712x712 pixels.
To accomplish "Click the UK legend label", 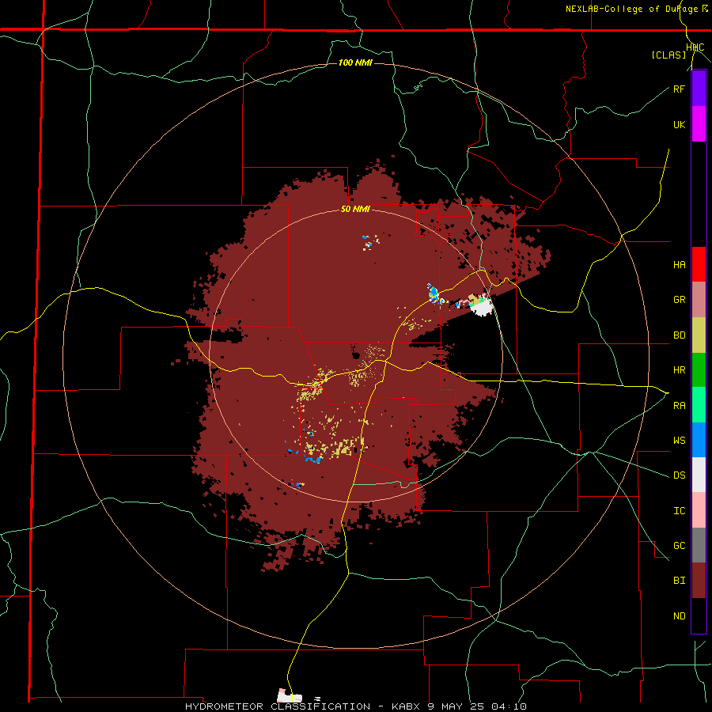I will (x=679, y=124).
